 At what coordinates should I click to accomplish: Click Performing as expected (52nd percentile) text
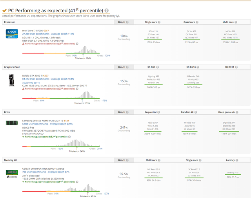[x=46, y=137]
